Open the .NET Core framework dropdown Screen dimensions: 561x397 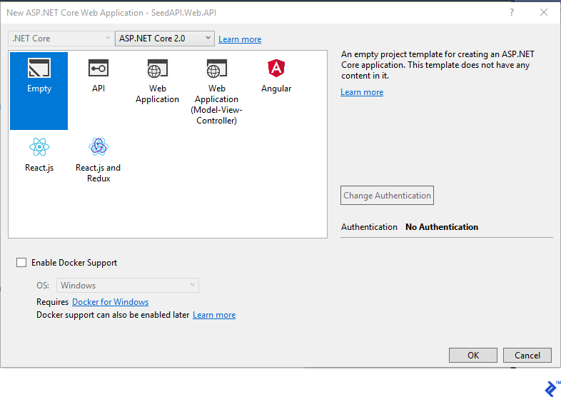[x=61, y=39]
